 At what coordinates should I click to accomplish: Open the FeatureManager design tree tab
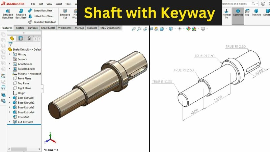click(x=12, y=39)
